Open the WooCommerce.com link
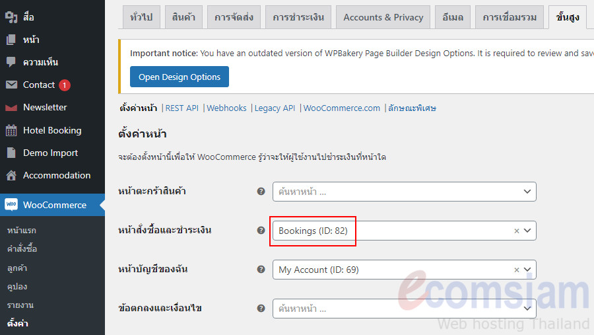Viewport: 594px width, 335px height. [342, 108]
